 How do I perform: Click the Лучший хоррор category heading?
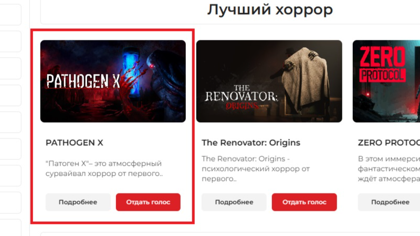pyautogui.click(x=270, y=10)
